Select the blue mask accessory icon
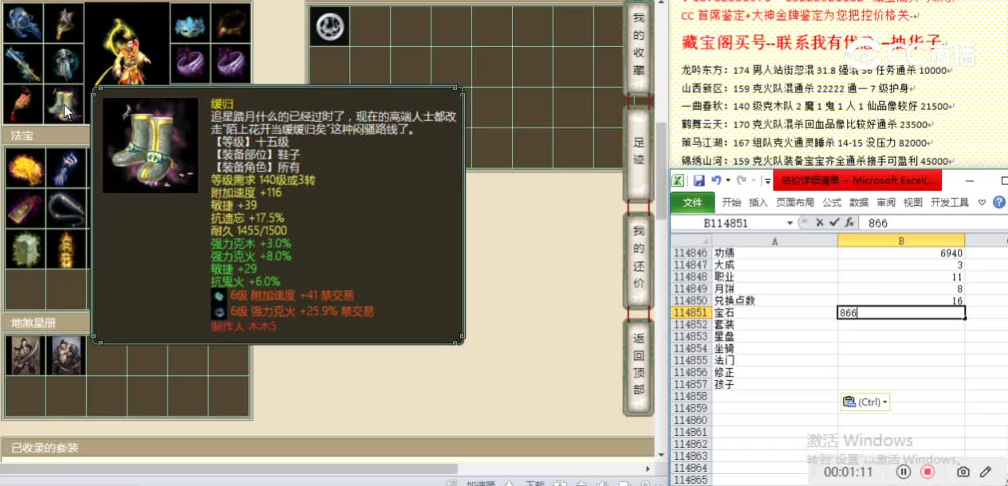Screen dimensions: 1008x486 pyautogui.click(x=190, y=22)
